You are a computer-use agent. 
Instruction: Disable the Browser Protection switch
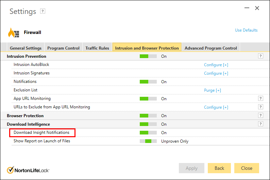click(148, 116)
